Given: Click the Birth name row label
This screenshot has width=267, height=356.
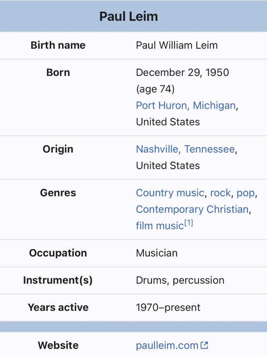Looking at the screenshot, I should pos(58,45).
